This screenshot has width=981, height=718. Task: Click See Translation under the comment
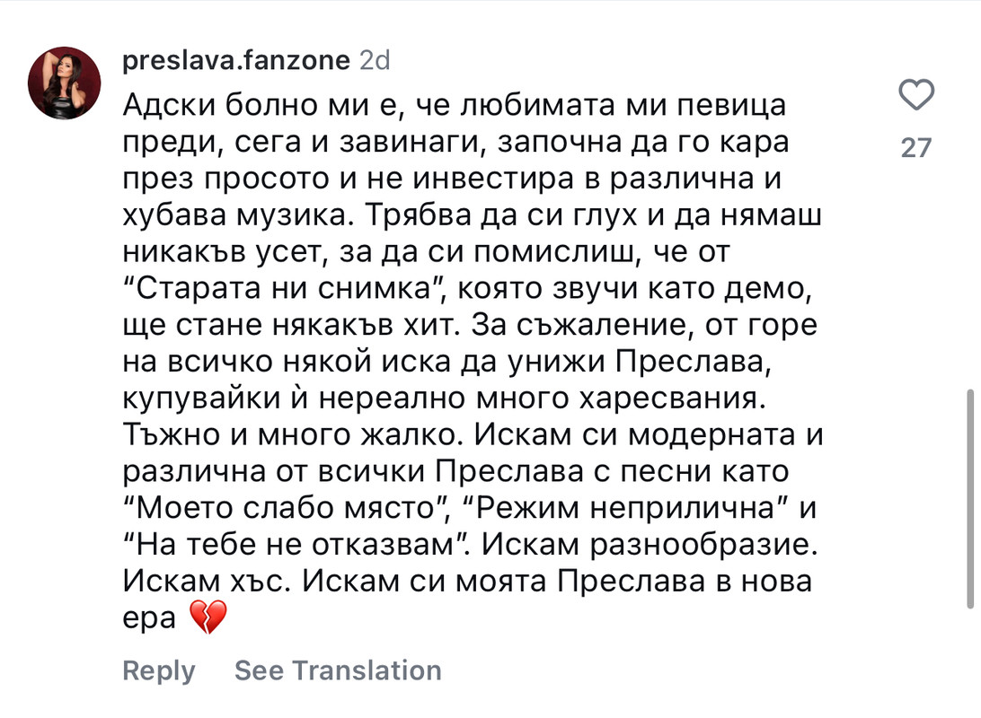click(x=338, y=670)
